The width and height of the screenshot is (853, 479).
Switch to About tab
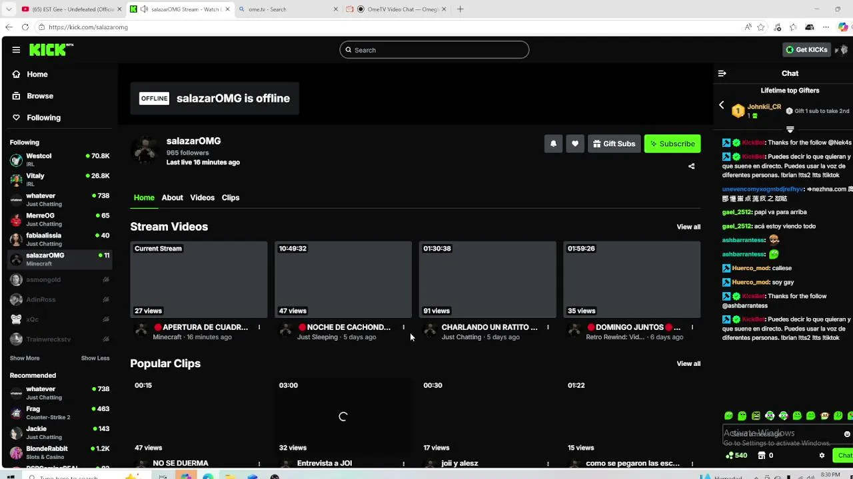coord(172,198)
